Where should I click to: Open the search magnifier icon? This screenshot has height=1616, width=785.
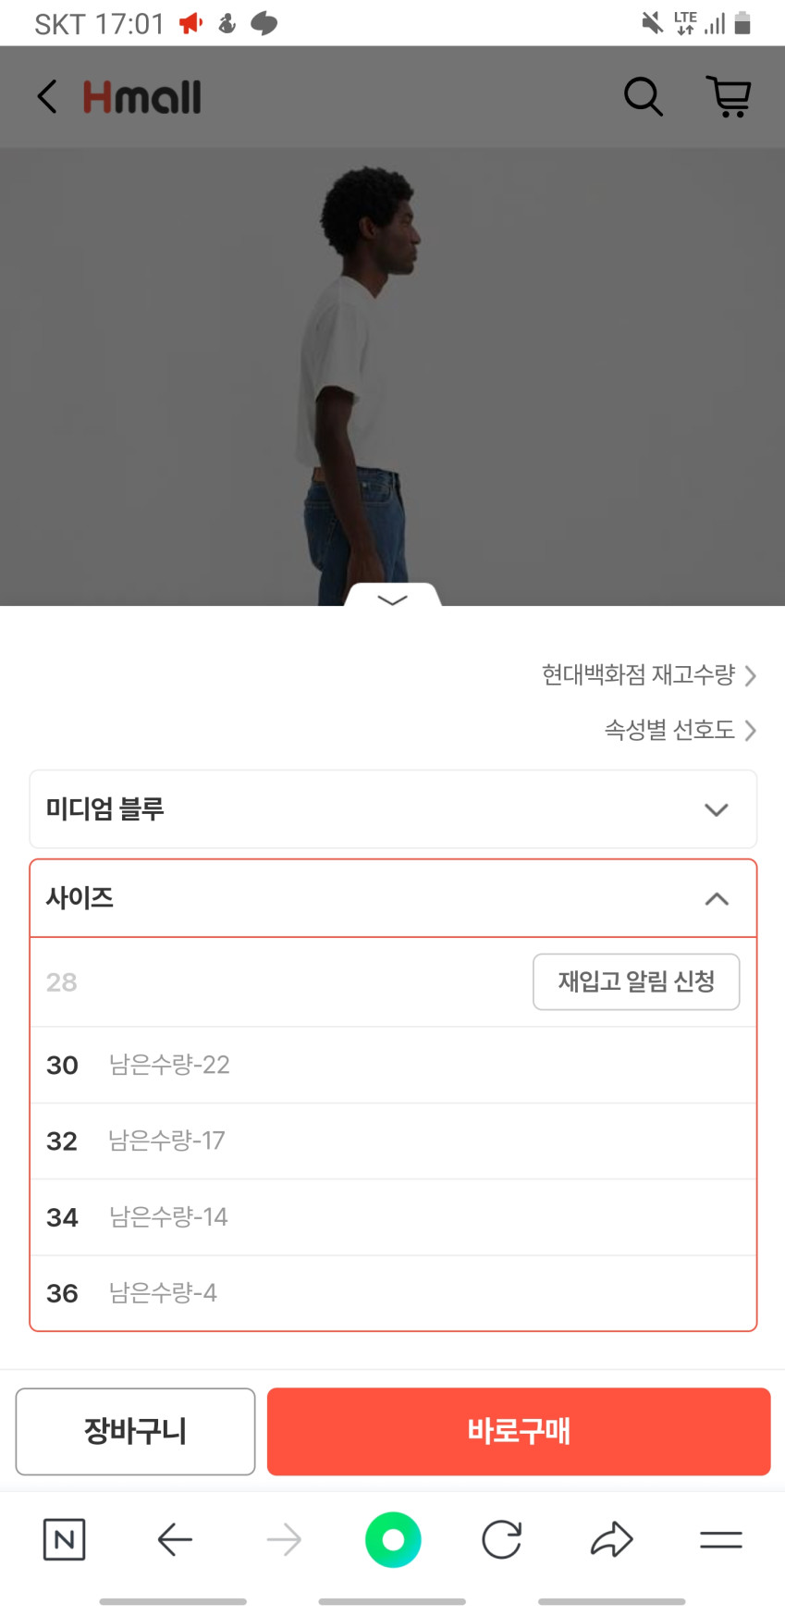pos(643,96)
